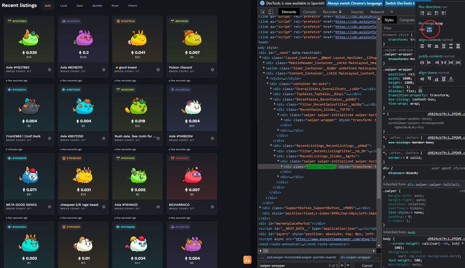This screenshot has width=465, height=268.
Task: Set justify-content to flex-start
Action: (429, 62)
